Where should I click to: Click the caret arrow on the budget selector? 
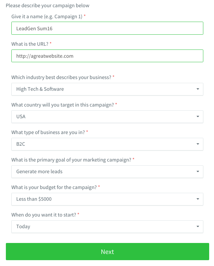(x=198, y=199)
